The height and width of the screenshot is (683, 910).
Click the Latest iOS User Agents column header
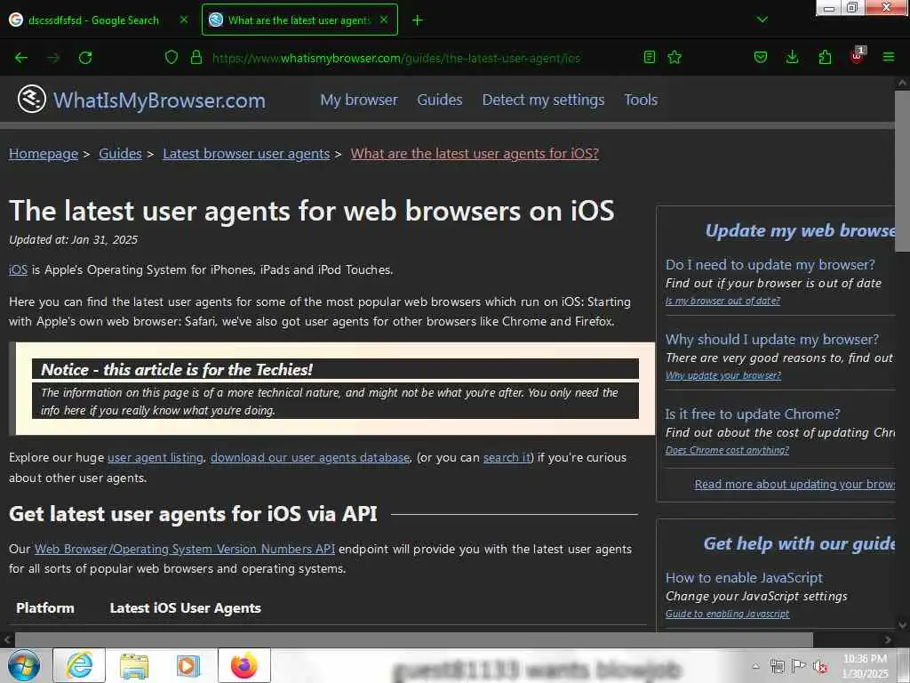point(185,608)
